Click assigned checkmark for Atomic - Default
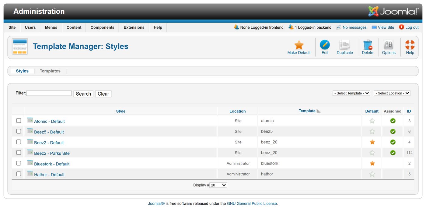Image resolution: width=426 pixels, height=212 pixels. pos(393,121)
